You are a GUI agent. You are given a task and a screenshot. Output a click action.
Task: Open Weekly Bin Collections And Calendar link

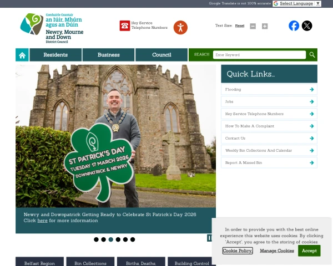269,150
